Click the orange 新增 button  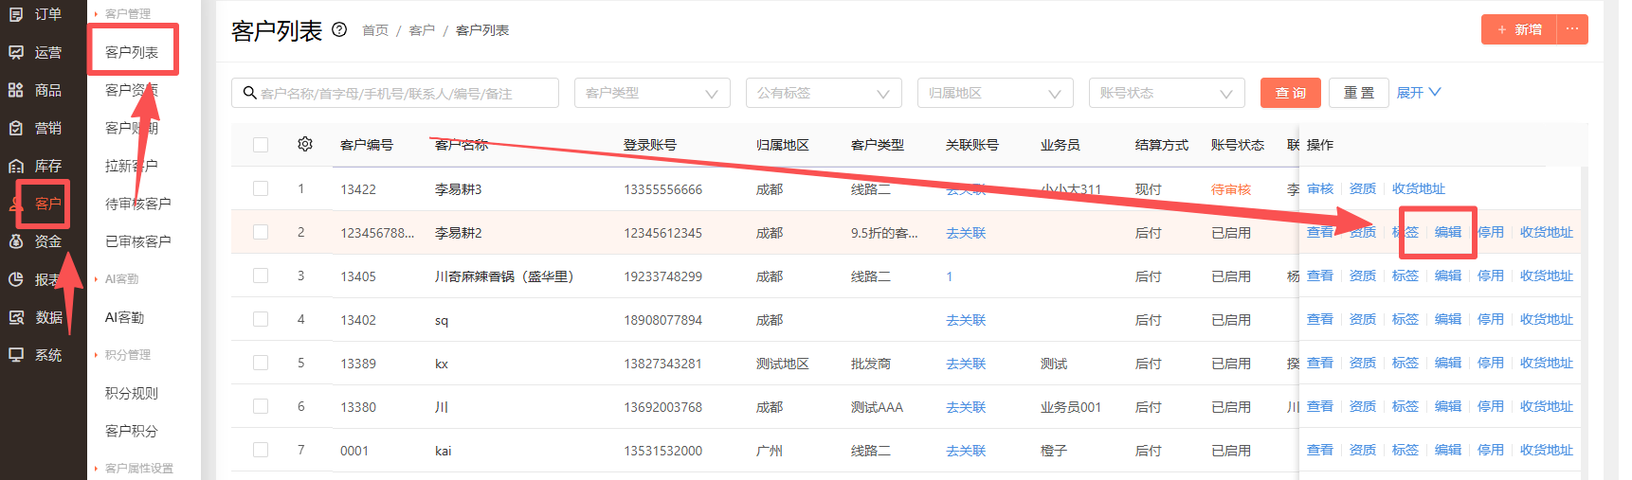click(x=1519, y=29)
